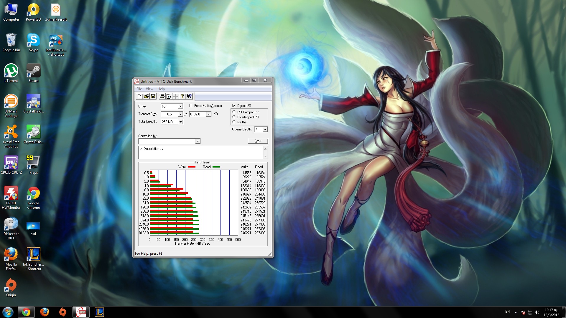
Task: Click inside the Description text box
Action: point(201,153)
